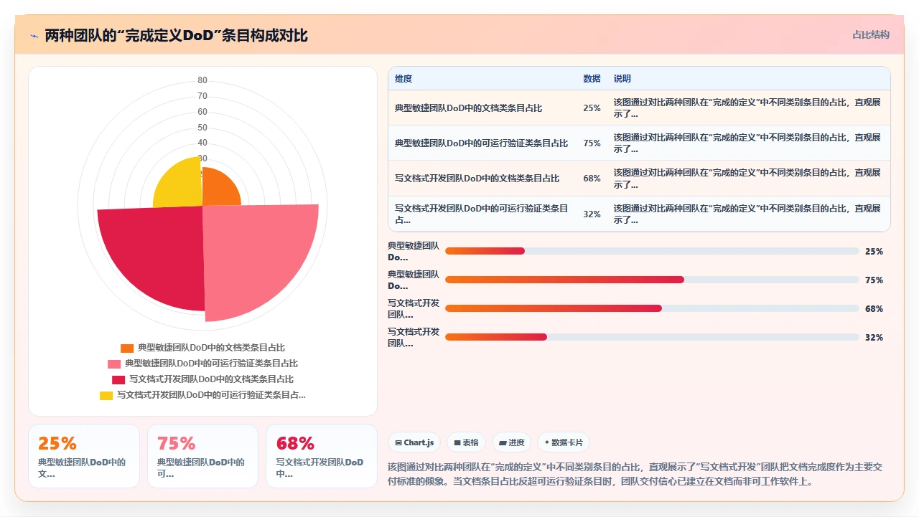
Task: Select the 表格 tag
Action: (x=466, y=442)
